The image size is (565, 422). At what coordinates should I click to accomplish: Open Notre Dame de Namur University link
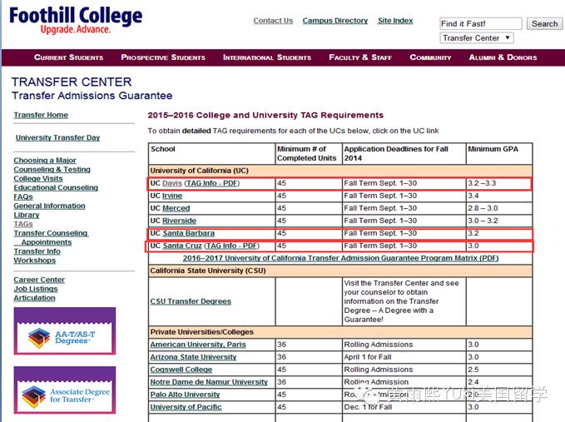(x=209, y=382)
